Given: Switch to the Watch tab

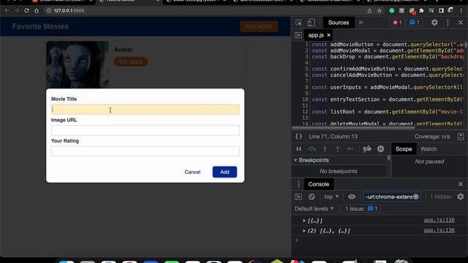Looking at the screenshot, I should click(429, 149).
